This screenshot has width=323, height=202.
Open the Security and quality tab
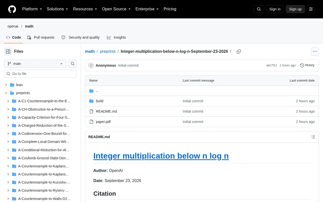click(x=80, y=37)
